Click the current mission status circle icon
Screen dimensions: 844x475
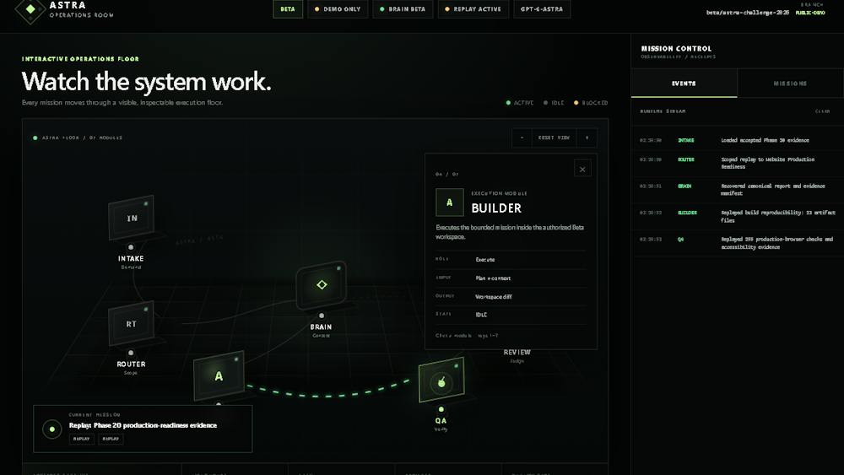tap(52, 429)
